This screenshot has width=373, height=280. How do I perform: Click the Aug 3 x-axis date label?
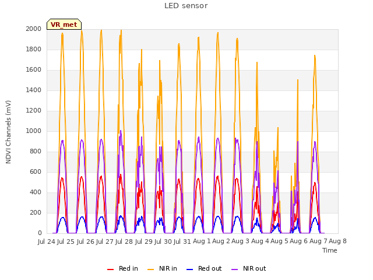[241, 242]
